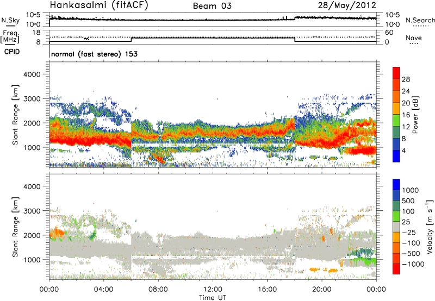The width and height of the screenshot is (435, 301).
Task: Click orange velocity patch near 2000 km at 00:30
Action: coord(57,233)
